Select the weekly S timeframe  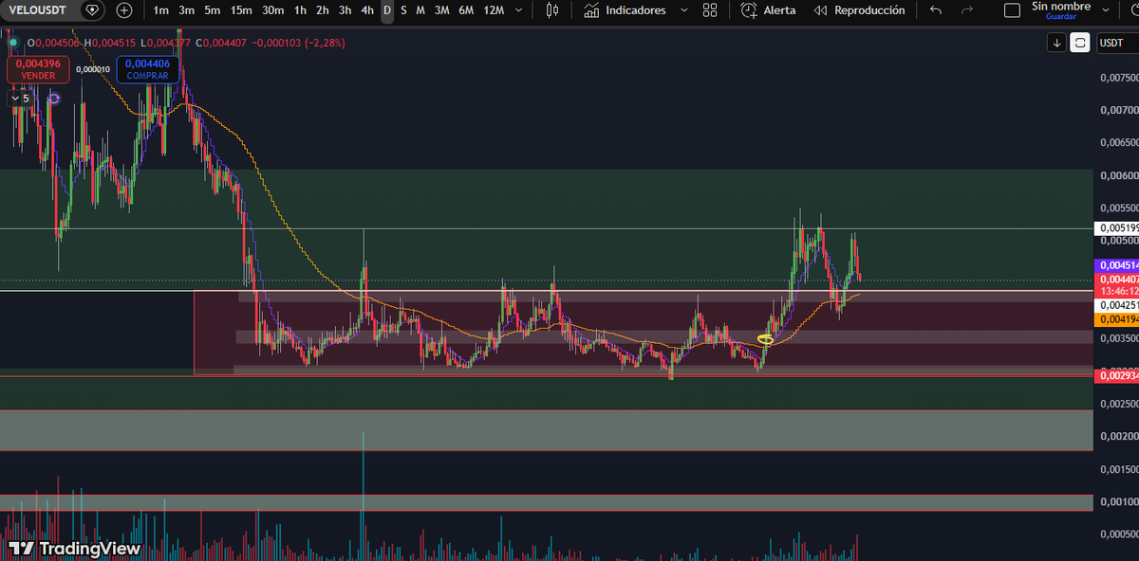[x=403, y=10]
